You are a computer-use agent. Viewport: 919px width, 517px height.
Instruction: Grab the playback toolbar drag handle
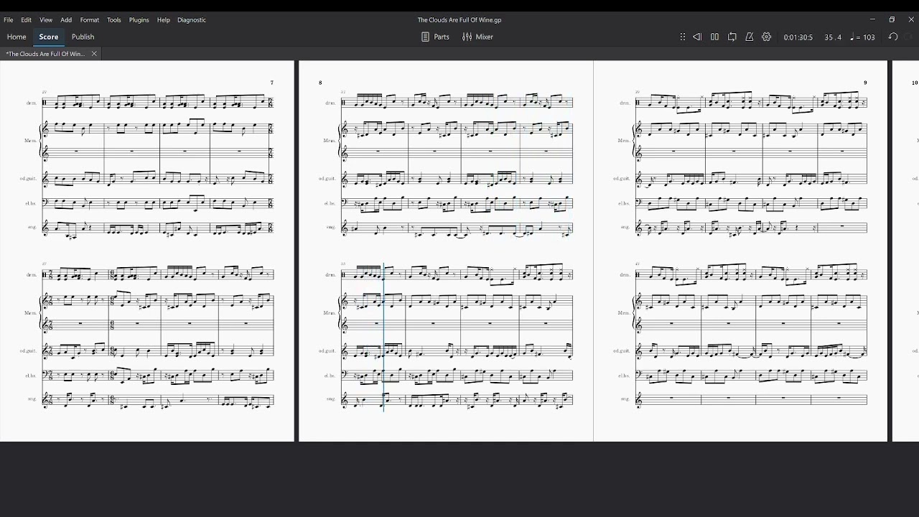click(683, 37)
